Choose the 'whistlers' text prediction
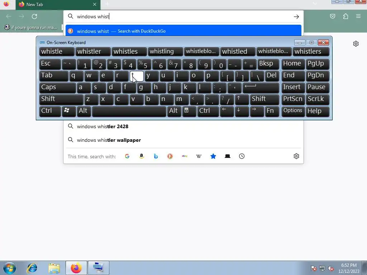The height and width of the screenshot is (275, 367). [x=311, y=52]
